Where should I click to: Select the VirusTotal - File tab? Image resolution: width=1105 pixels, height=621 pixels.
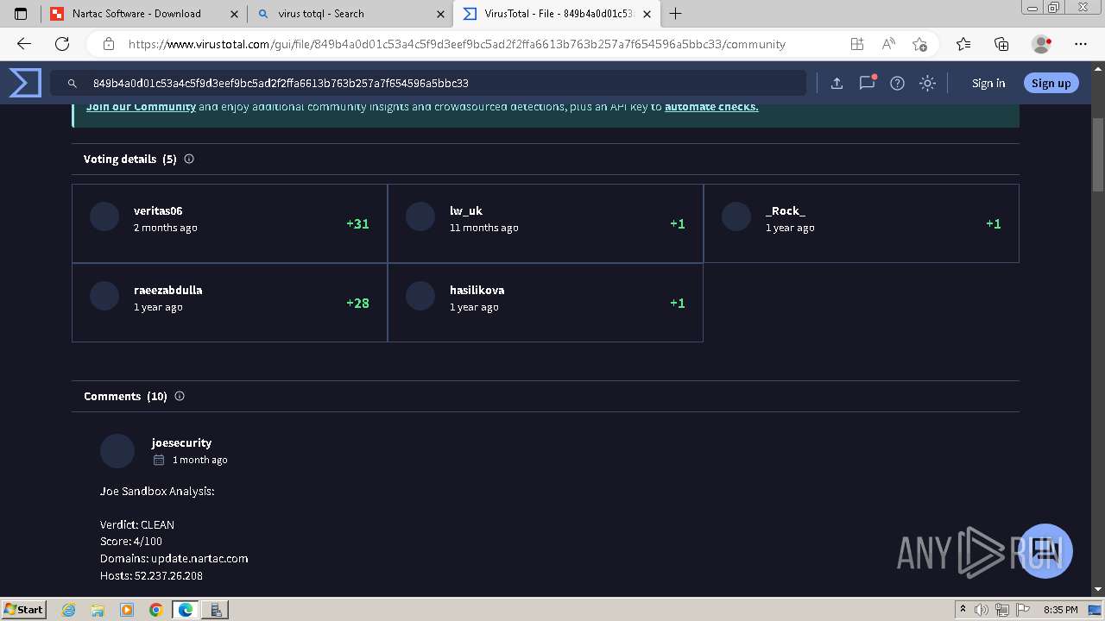558,14
